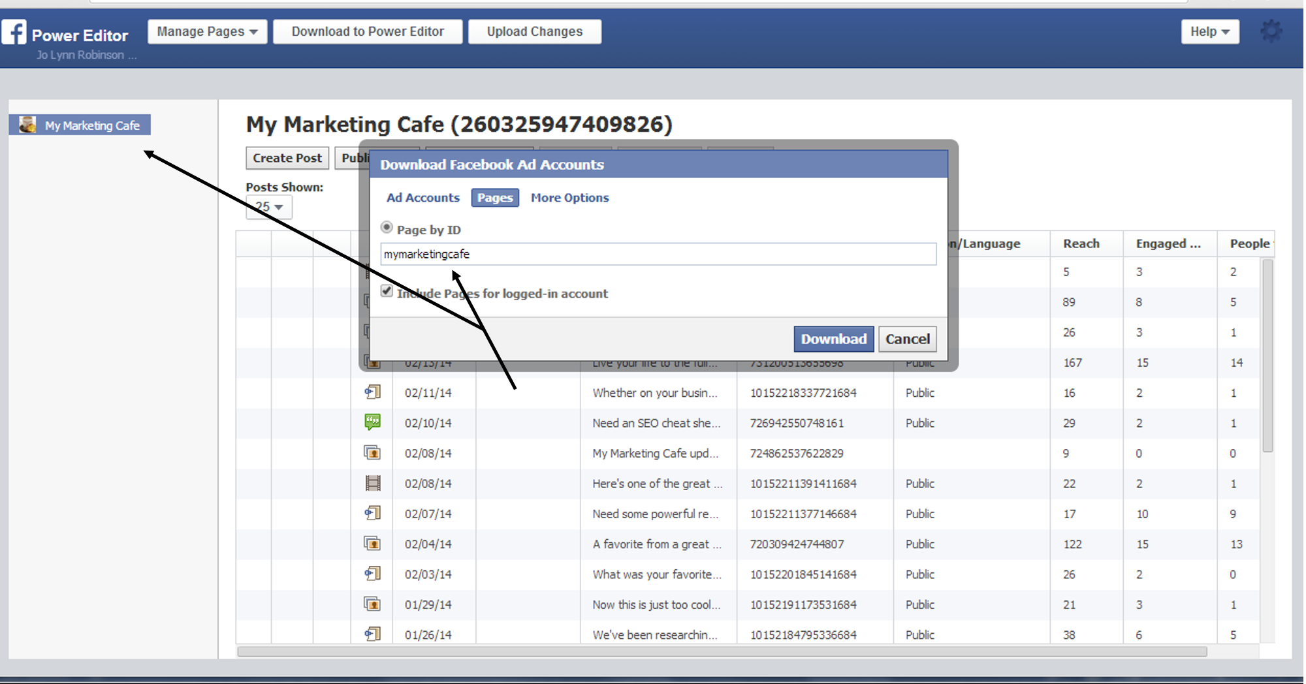Click post ID 10152201845141684
1306x684 pixels.
pyautogui.click(x=803, y=574)
